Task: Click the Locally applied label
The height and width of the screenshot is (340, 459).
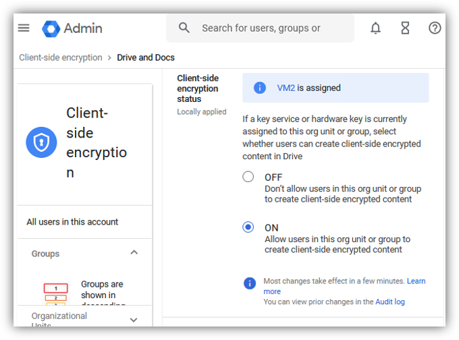Action: 202,112
